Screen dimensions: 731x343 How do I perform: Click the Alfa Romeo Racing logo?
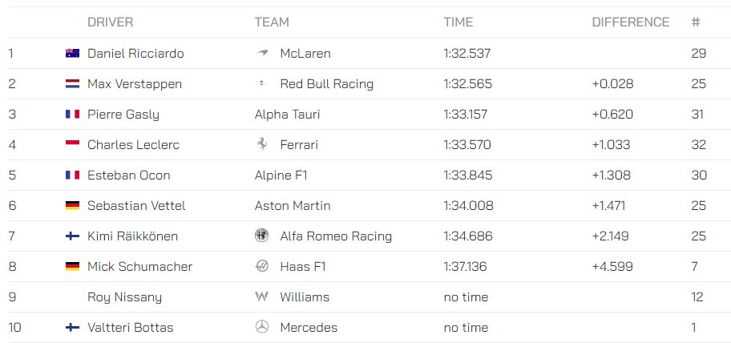point(261,236)
